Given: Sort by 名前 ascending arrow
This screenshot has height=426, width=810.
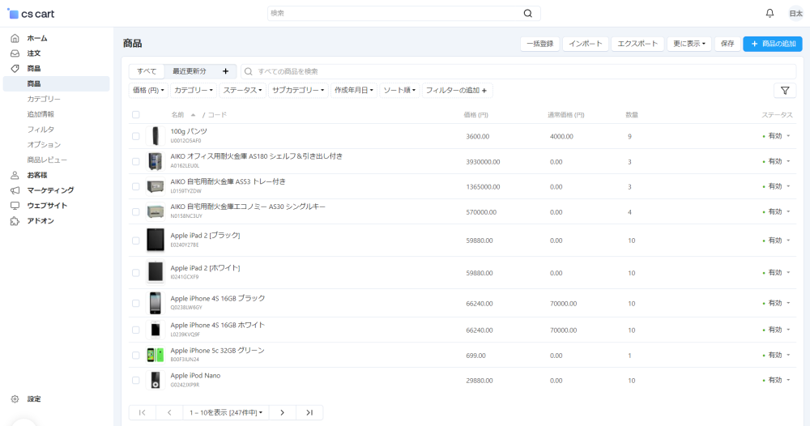Looking at the screenshot, I should (194, 115).
